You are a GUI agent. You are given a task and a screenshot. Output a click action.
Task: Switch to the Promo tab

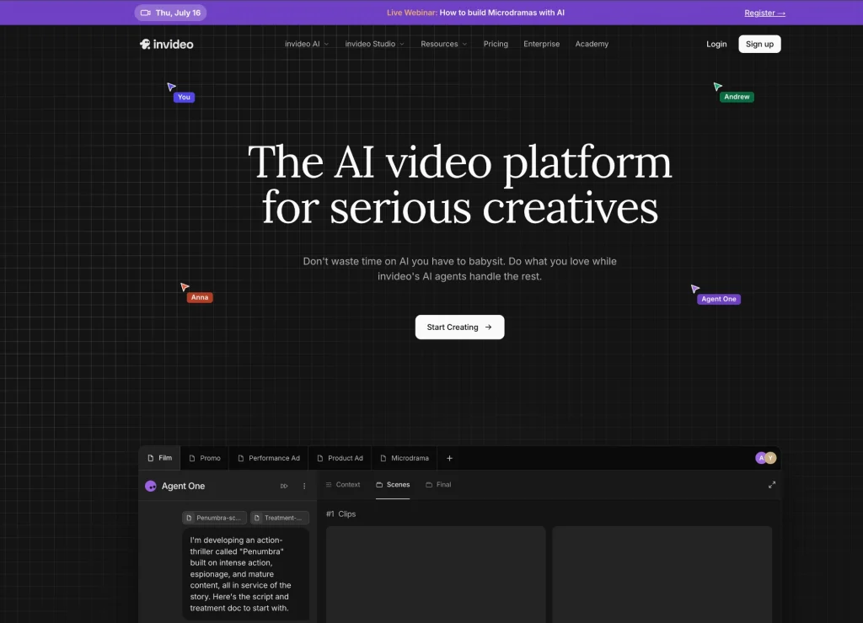pyautogui.click(x=204, y=458)
